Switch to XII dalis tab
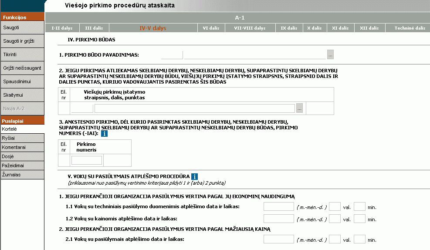This screenshot has width=430, height=250. click(x=369, y=28)
